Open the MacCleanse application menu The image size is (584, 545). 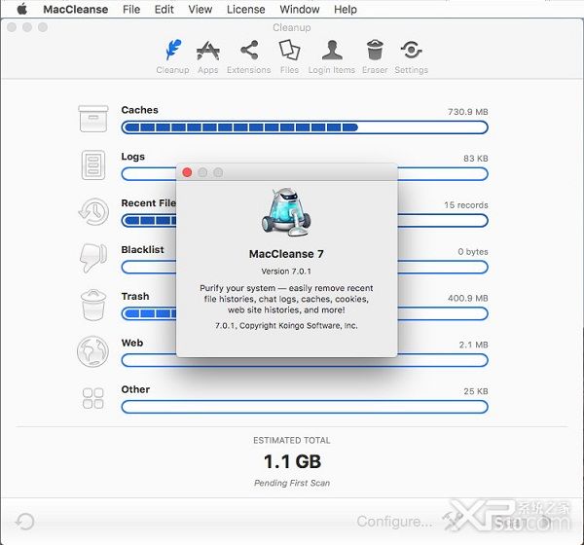[76, 10]
